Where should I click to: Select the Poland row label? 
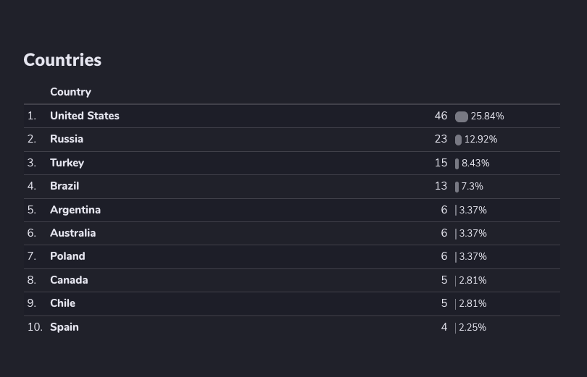[67, 256]
